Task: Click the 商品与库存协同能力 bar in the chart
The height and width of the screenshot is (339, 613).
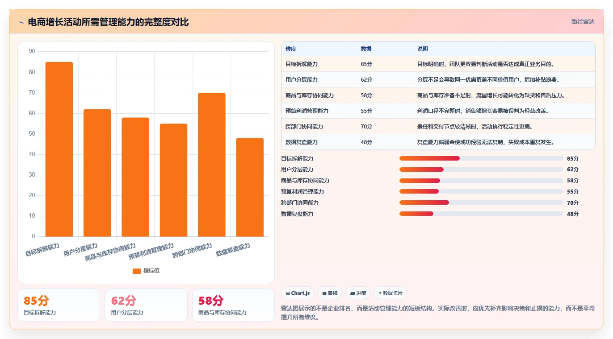Action: tap(135, 177)
